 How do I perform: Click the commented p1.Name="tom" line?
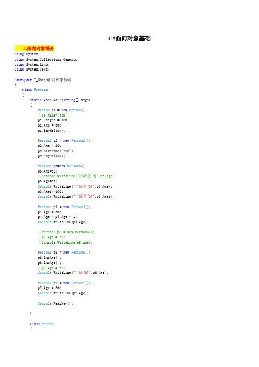(x=53, y=116)
